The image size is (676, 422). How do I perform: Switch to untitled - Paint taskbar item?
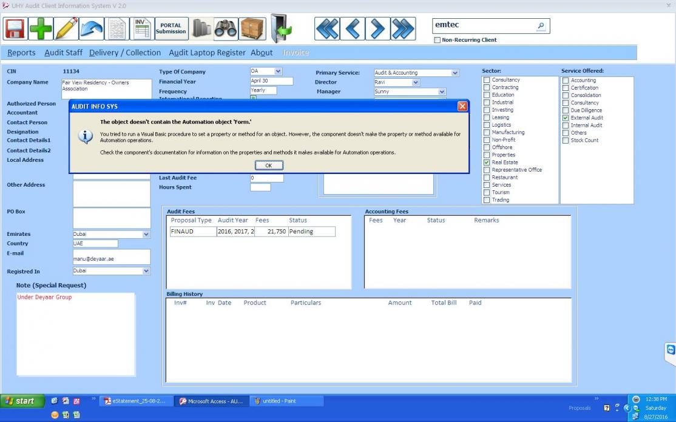[286, 401]
